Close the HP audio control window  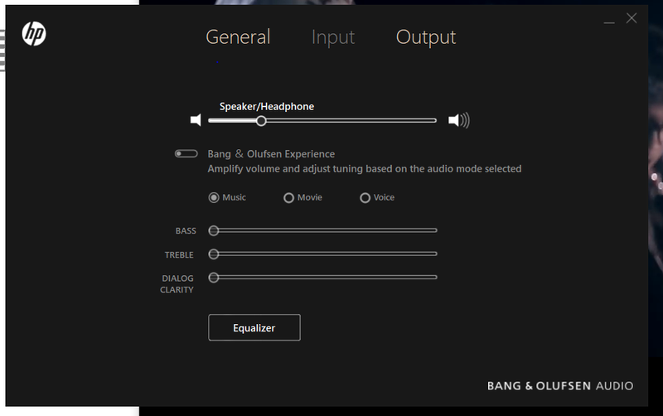click(x=632, y=18)
